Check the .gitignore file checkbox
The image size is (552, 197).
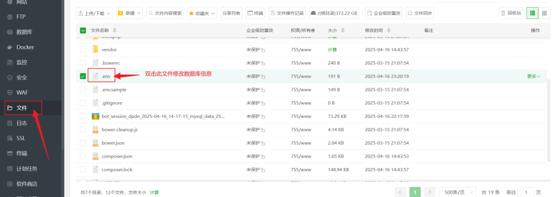point(83,103)
